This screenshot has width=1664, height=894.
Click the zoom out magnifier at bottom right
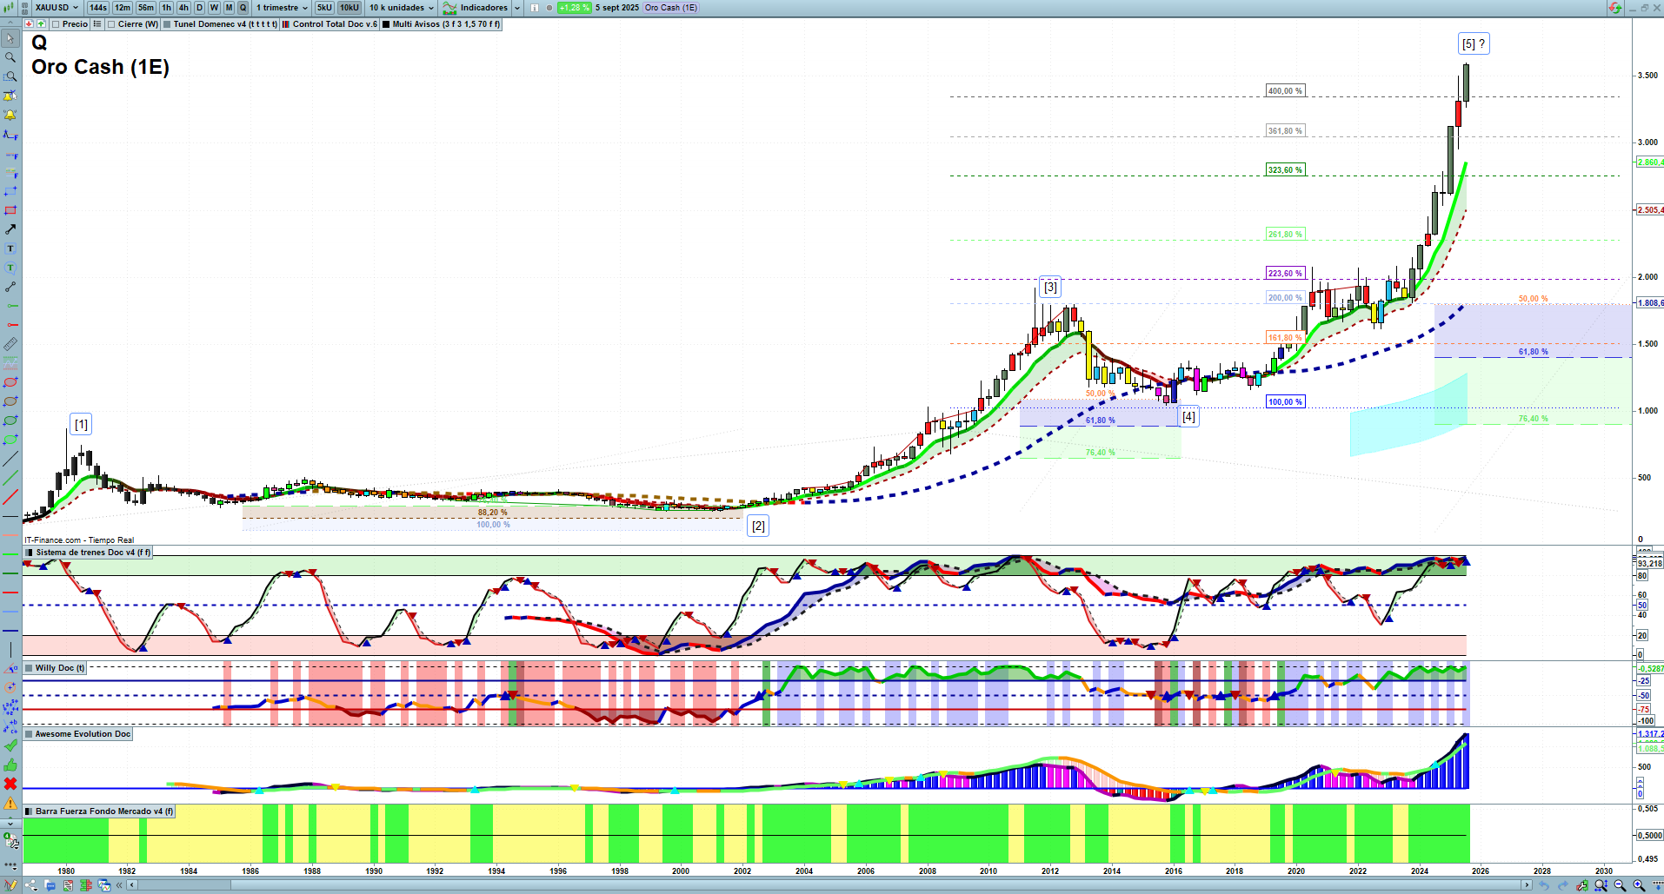click(1620, 885)
